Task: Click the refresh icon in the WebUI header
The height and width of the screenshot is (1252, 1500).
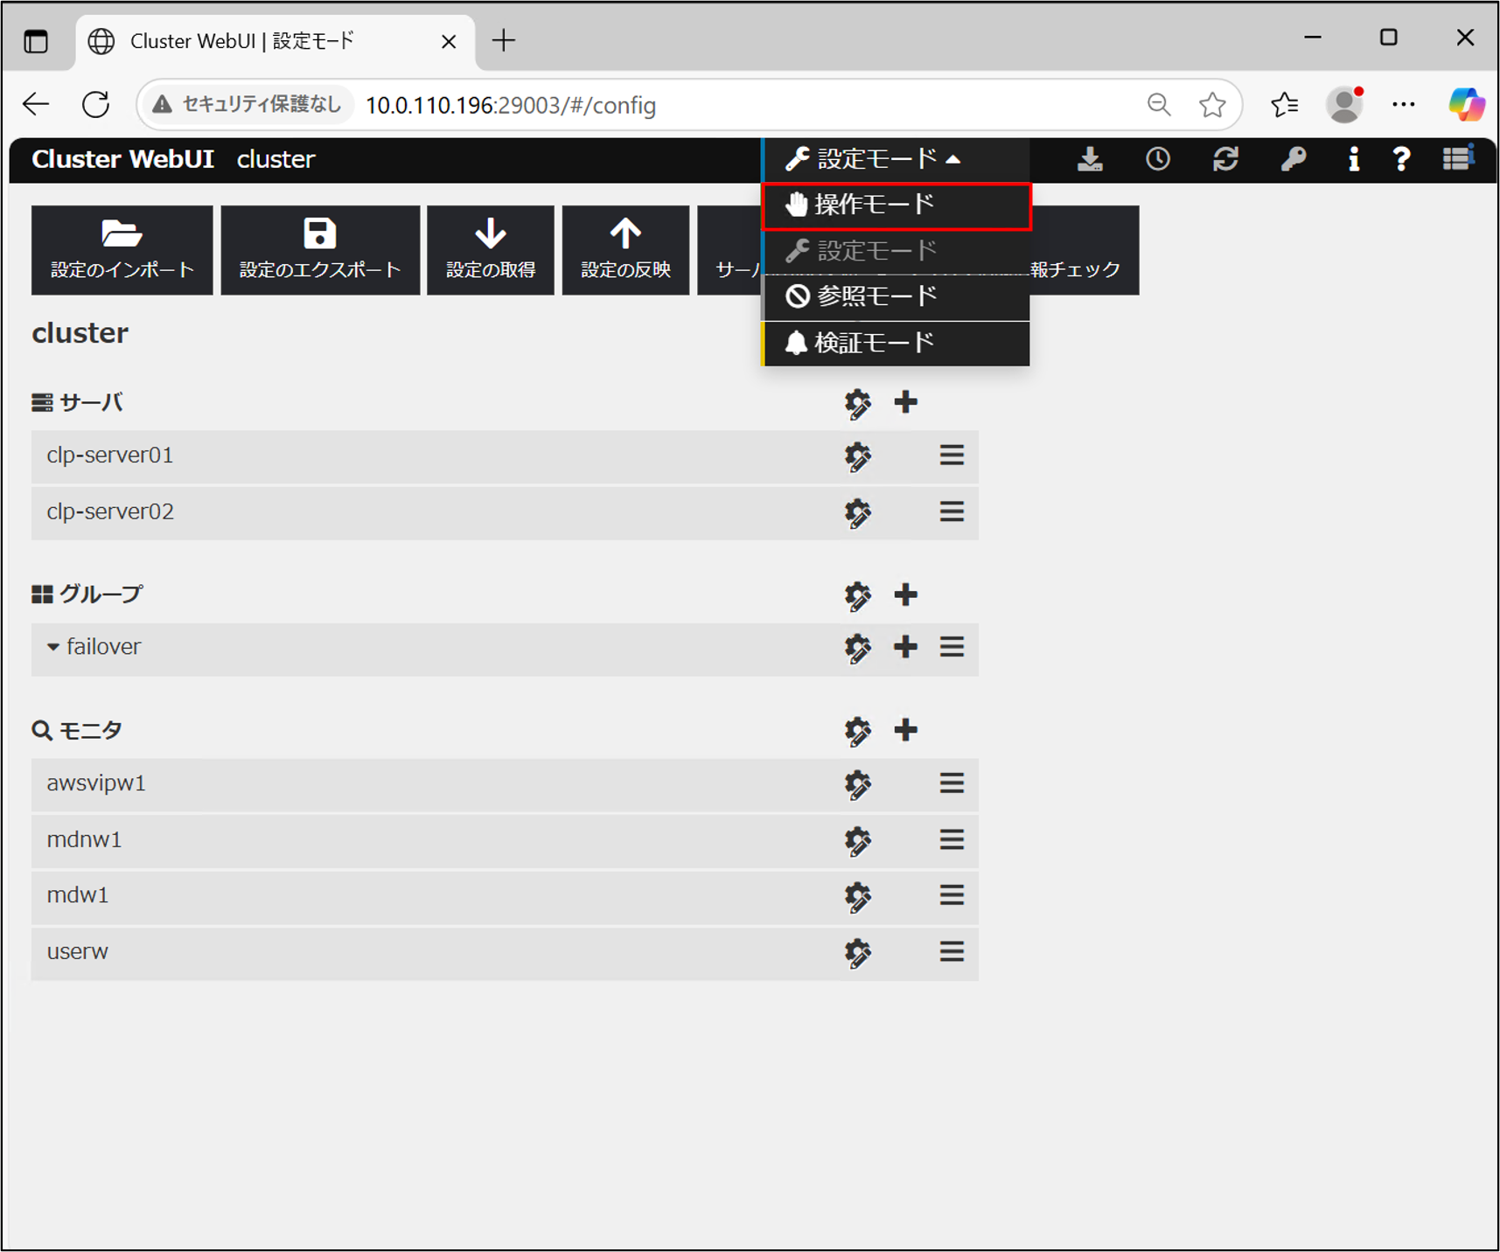Action: [x=1225, y=159]
